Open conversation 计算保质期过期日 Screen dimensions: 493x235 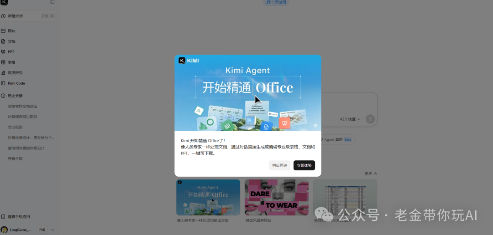22,117
